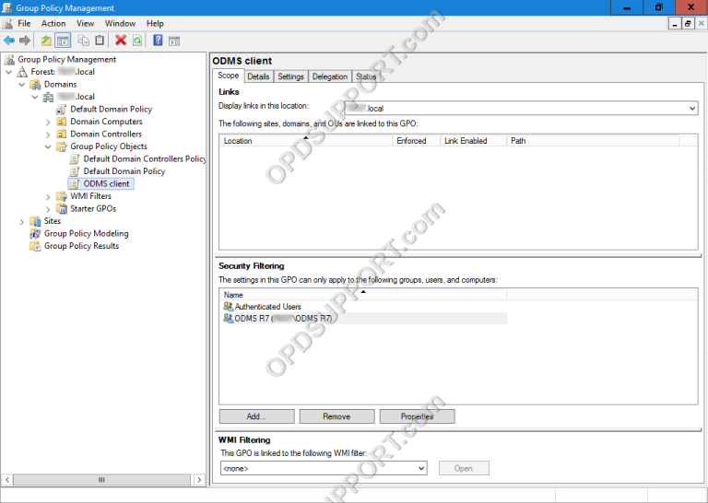The width and height of the screenshot is (708, 503).
Task: Click the Paste clipboard toolbar icon
Action: 100,41
